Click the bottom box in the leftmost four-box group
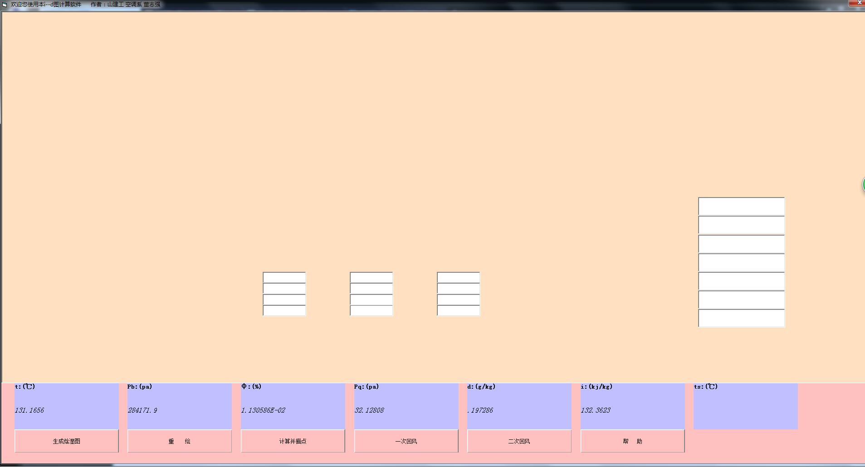The height and width of the screenshot is (467, 865). pyautogui.click(x=284, y=310)
